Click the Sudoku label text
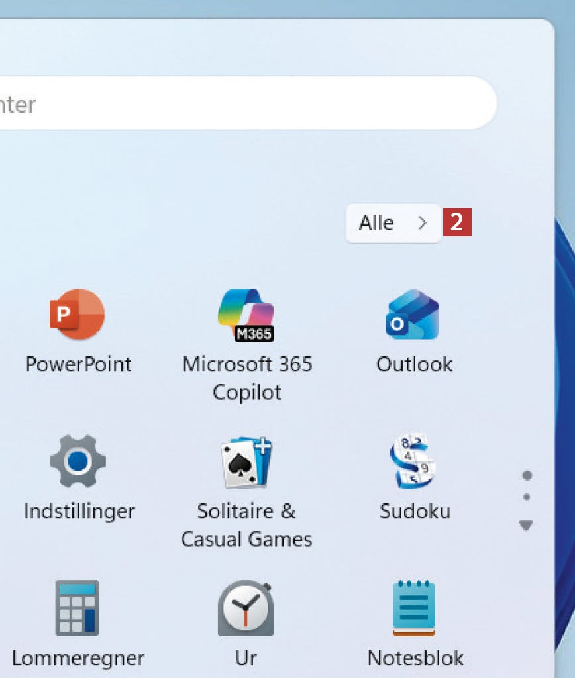The width and height of the screenshot is (575, 678). point(415,511)
